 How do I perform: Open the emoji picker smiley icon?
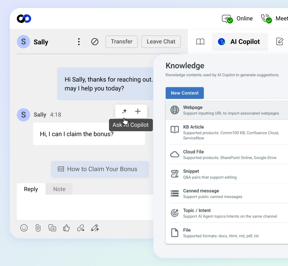(x=24, y=228)
